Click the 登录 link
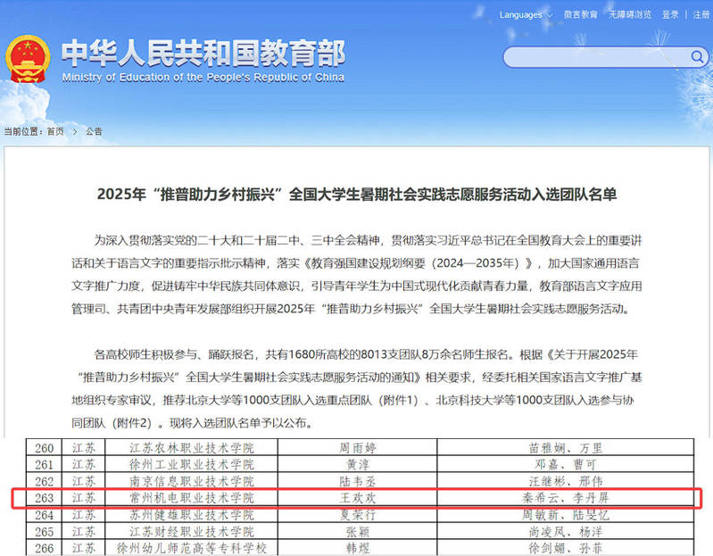Viewport: 713px width, 556px height. (670, 14)
